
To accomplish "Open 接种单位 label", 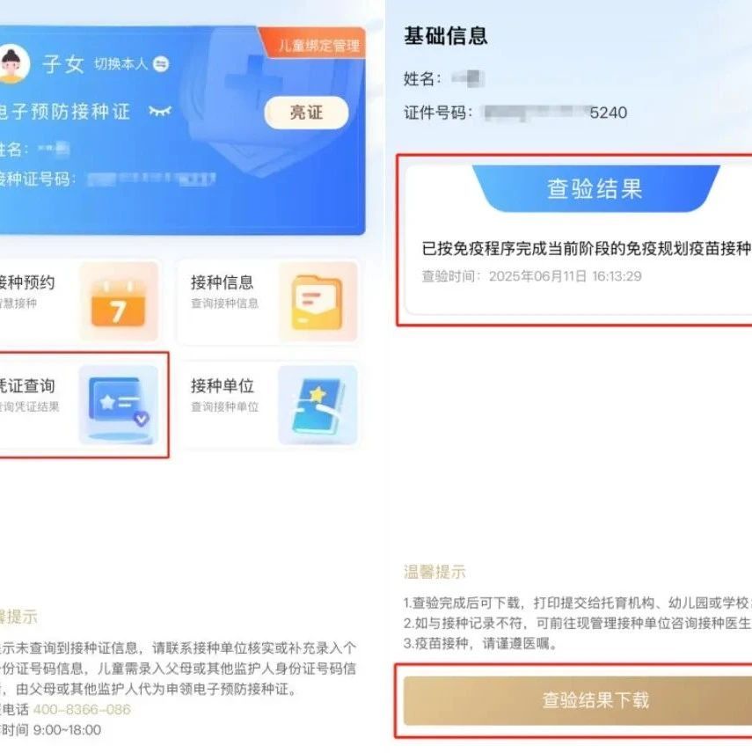I will pyautogui.click(x=222, y=385).
